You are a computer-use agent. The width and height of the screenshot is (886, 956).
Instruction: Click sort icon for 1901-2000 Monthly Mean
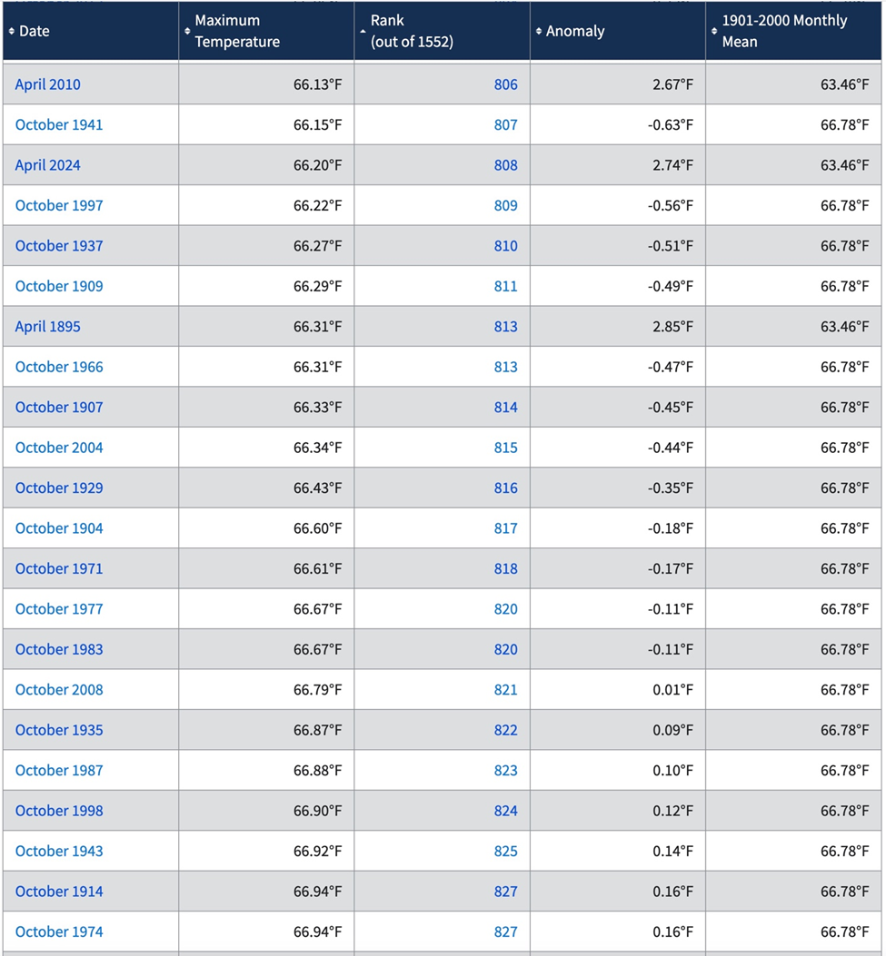point(714,32)
